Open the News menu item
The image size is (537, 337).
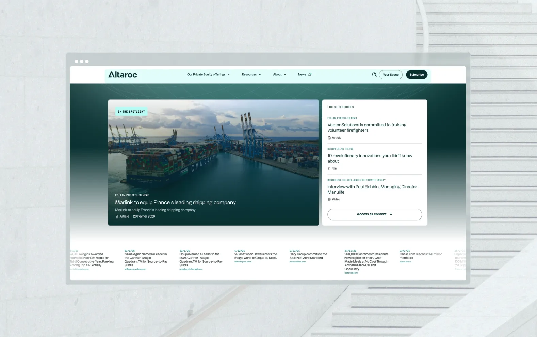[302, 75]
